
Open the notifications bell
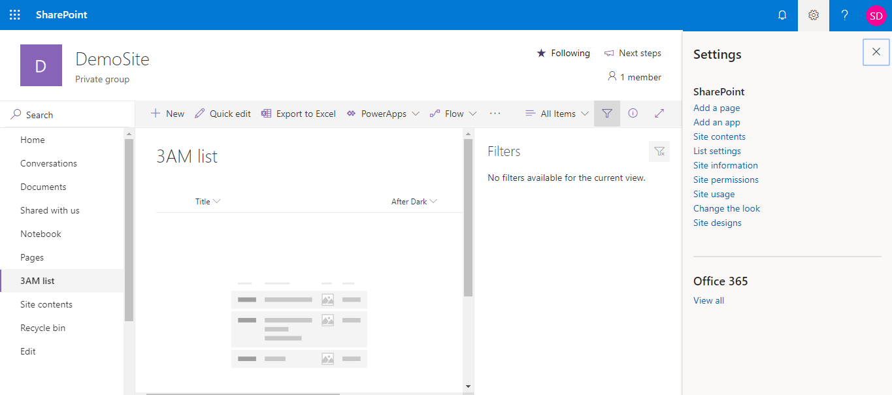pyautogui.click(x=782, y=14)
